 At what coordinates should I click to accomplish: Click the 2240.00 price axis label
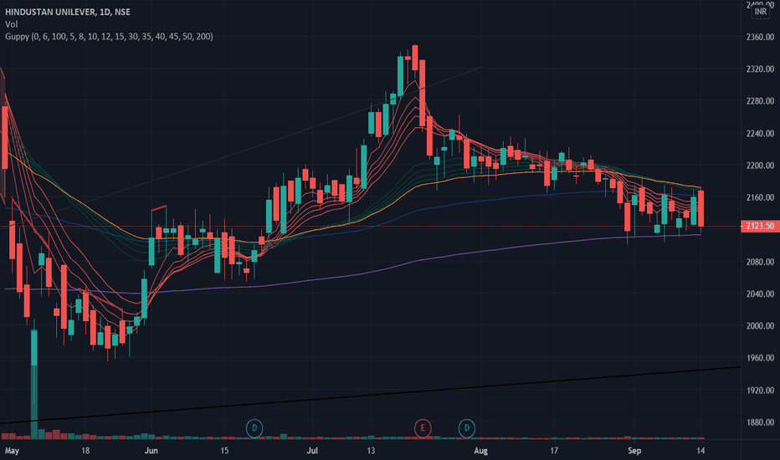pyautogui.click(x=760, y=133)
